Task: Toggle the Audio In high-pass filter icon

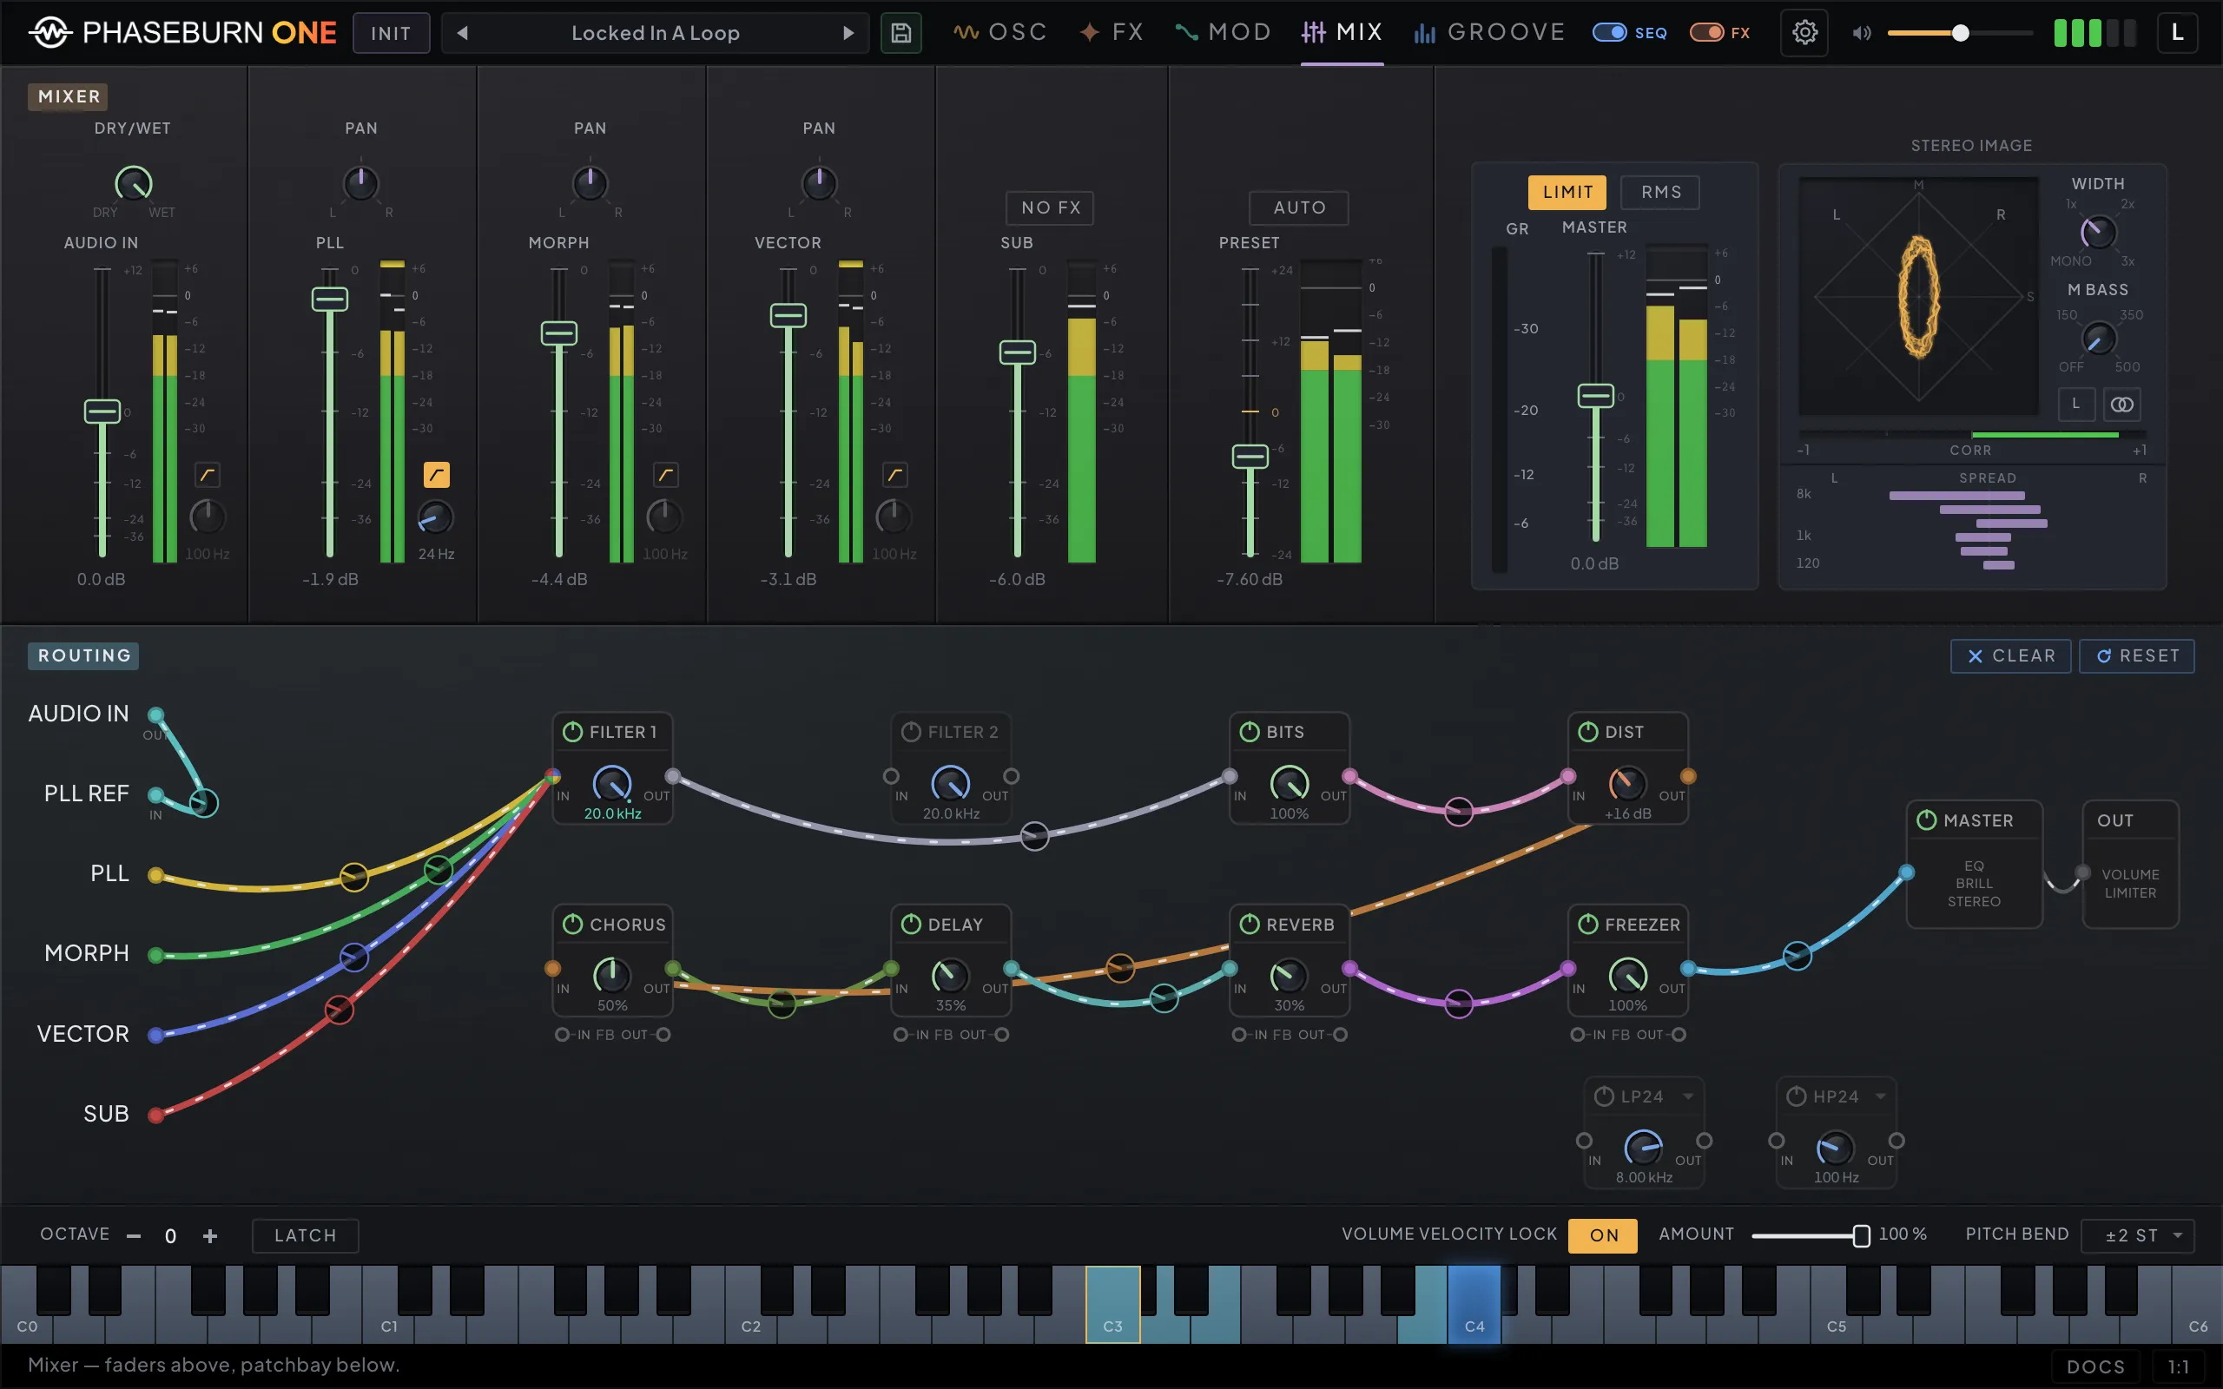Action: coord(208,475)
